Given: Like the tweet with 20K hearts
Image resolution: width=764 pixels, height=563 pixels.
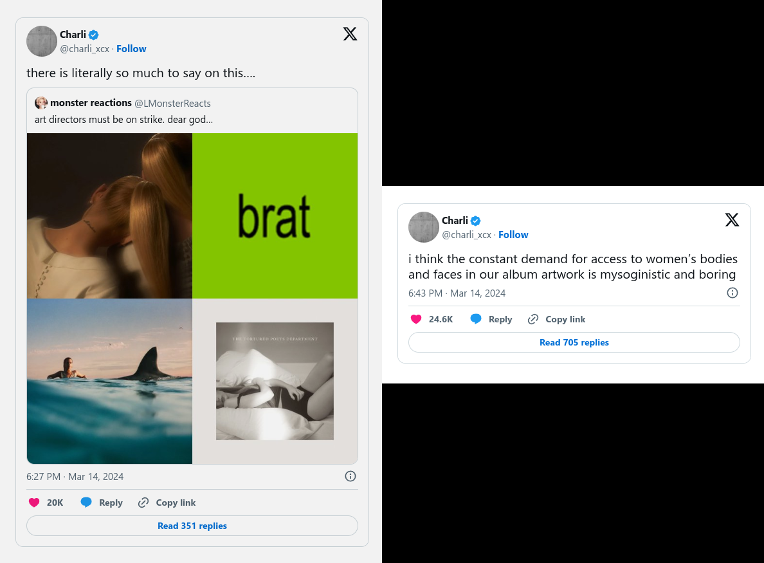Looking at the screenshot, I should [34, 503].
